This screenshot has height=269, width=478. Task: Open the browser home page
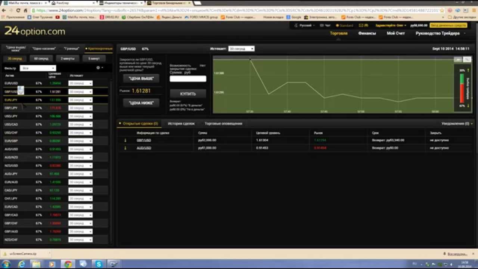[x=25, y=10]
